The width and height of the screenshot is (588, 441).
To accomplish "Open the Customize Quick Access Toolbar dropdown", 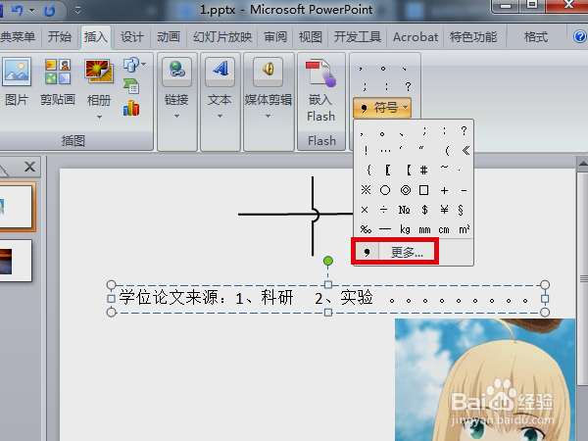I will [77, 10].
